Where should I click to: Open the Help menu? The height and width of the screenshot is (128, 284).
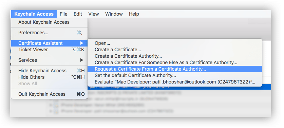click(x=134, y=14)
